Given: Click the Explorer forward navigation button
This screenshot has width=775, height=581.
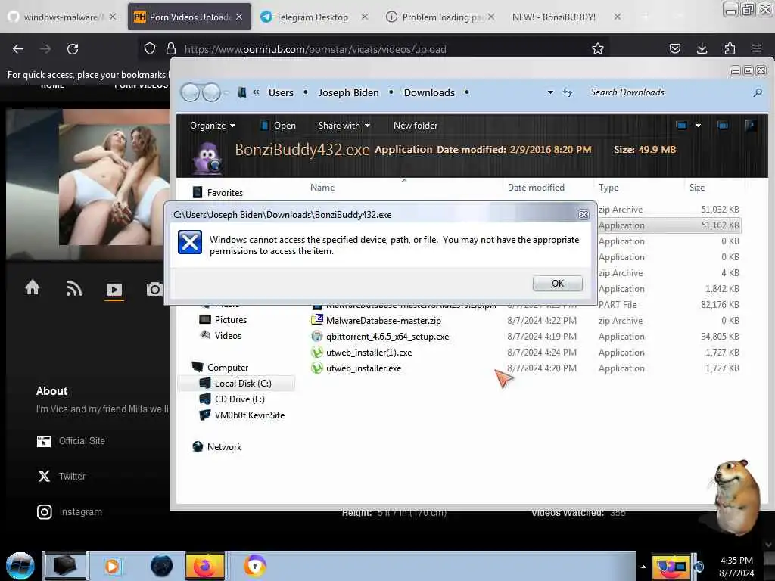Looking at the screenshot, I should click(212, 92).
